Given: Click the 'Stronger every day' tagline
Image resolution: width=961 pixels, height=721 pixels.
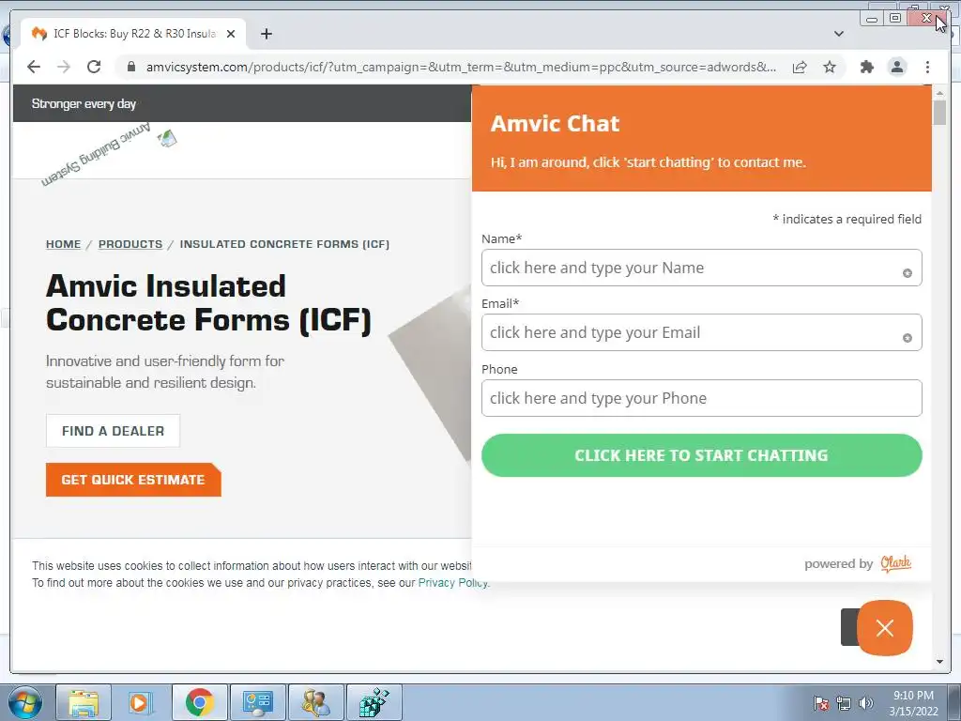Looking at the screenshot, I should (84, 103).
